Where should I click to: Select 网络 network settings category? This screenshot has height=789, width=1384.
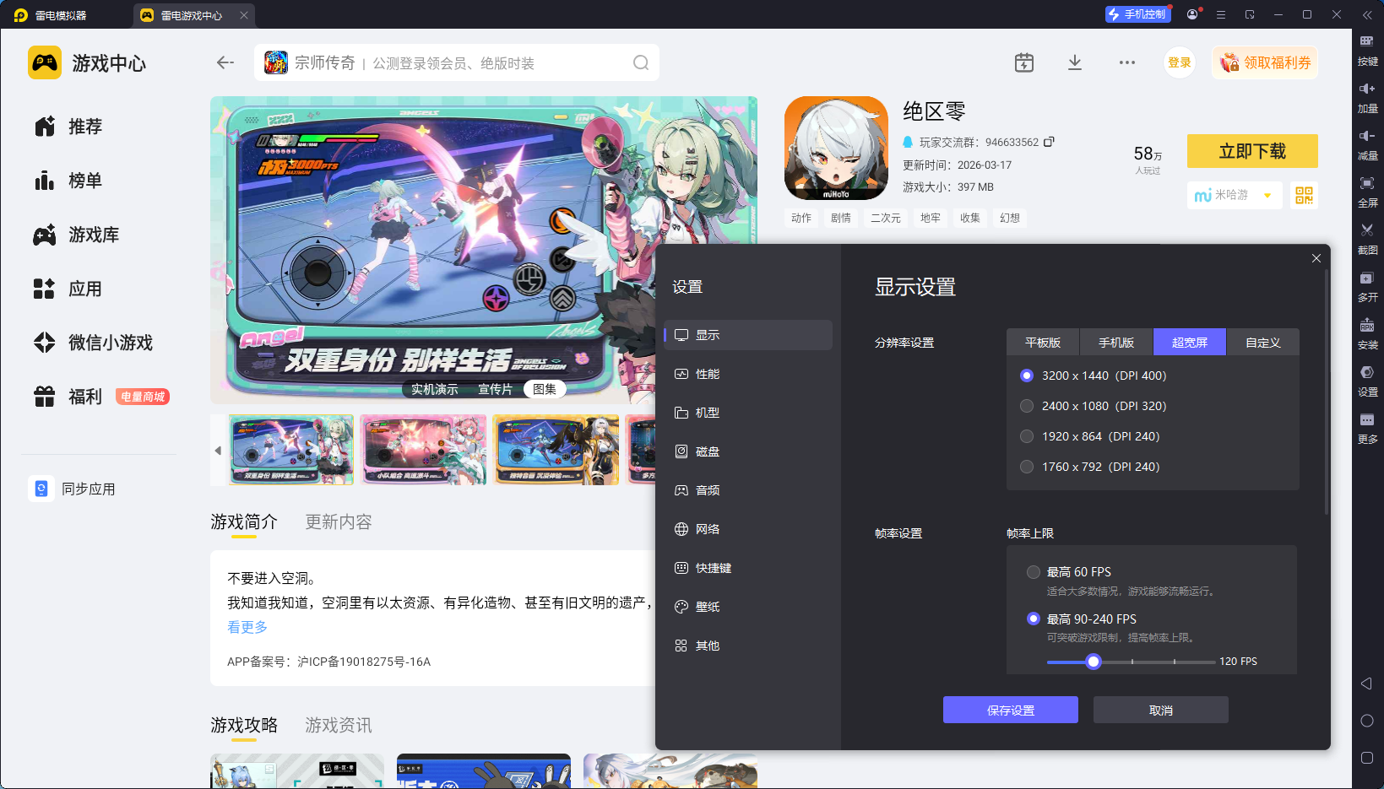coord(748,529)
